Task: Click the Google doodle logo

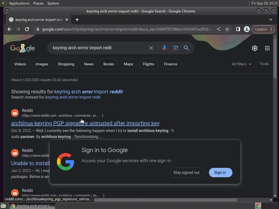Action: pyautogui.click(x=22, y=48)
